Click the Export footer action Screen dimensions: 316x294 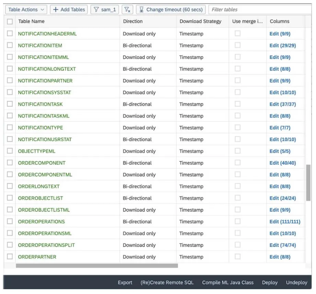point(125,283)
